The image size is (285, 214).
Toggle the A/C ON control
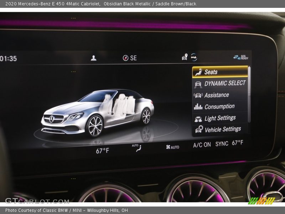click(x=202, y=145)
